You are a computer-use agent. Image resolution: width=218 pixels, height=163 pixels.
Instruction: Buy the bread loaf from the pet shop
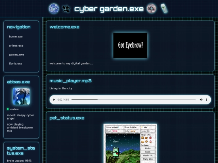143,142
